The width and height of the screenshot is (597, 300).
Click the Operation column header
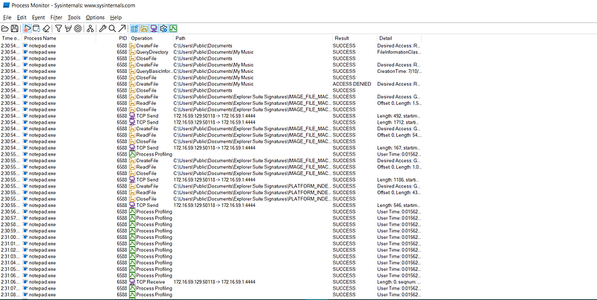click(151, 39)
